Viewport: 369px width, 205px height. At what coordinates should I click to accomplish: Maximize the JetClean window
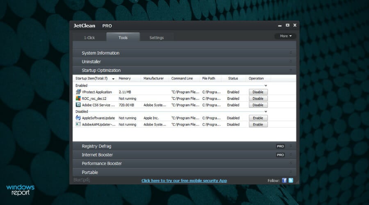tap(287, 25)
